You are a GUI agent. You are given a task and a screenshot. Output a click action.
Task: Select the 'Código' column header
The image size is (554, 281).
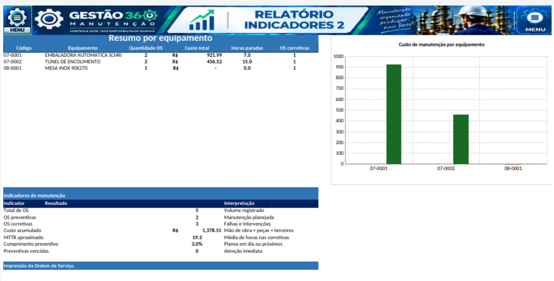tap(24, 48)
